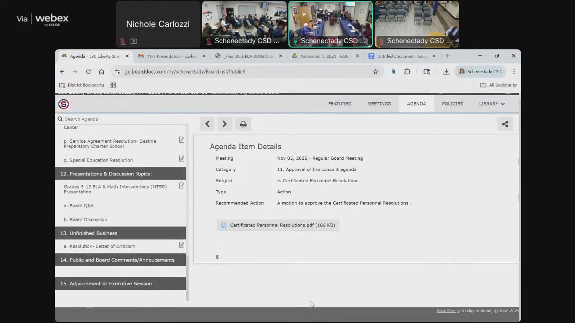575x323 pixels.
Task: Open Resolution- Letter of Criticism item
Action: (x=99, y=246)
